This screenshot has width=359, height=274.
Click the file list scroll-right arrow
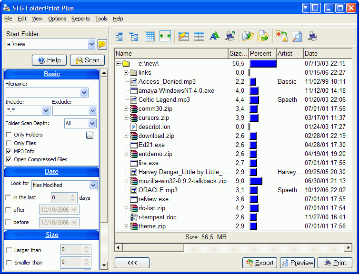coord(349,247)
